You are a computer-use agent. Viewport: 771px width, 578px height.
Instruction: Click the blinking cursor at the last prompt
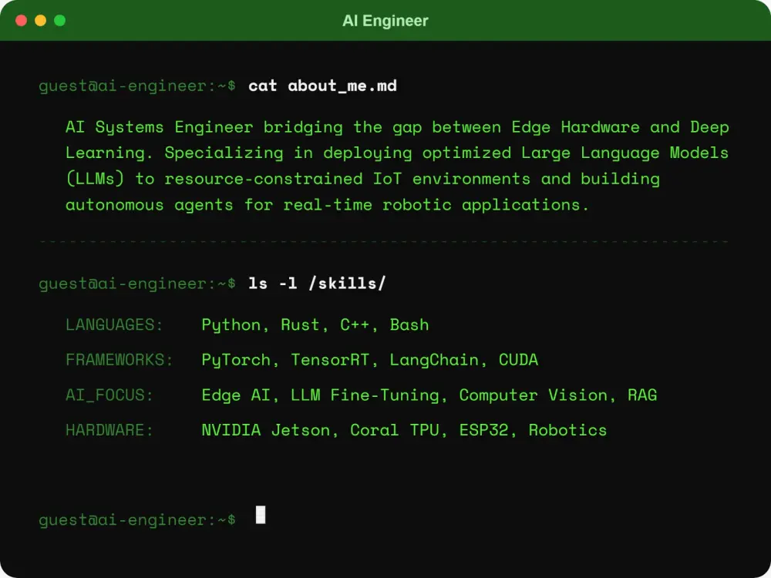pos(261,515)
